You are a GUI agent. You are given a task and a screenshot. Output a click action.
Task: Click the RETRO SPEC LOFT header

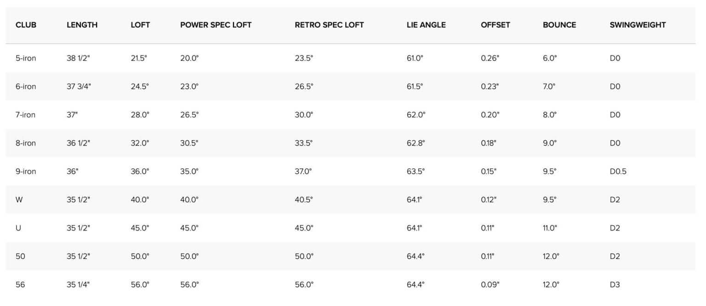[329, 25]
